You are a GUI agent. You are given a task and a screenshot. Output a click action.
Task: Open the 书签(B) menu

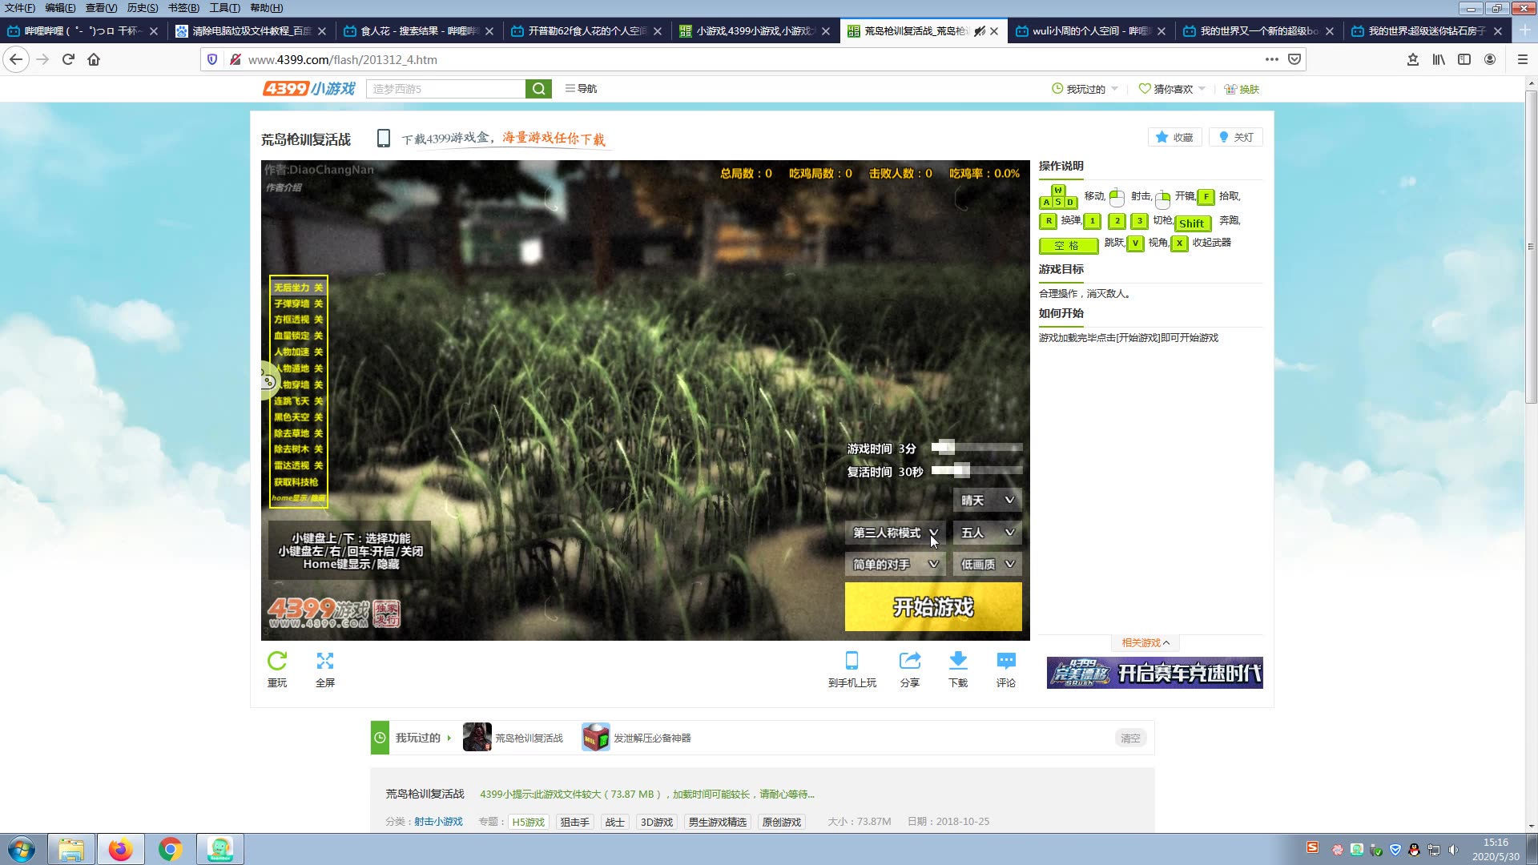[183, 8]
